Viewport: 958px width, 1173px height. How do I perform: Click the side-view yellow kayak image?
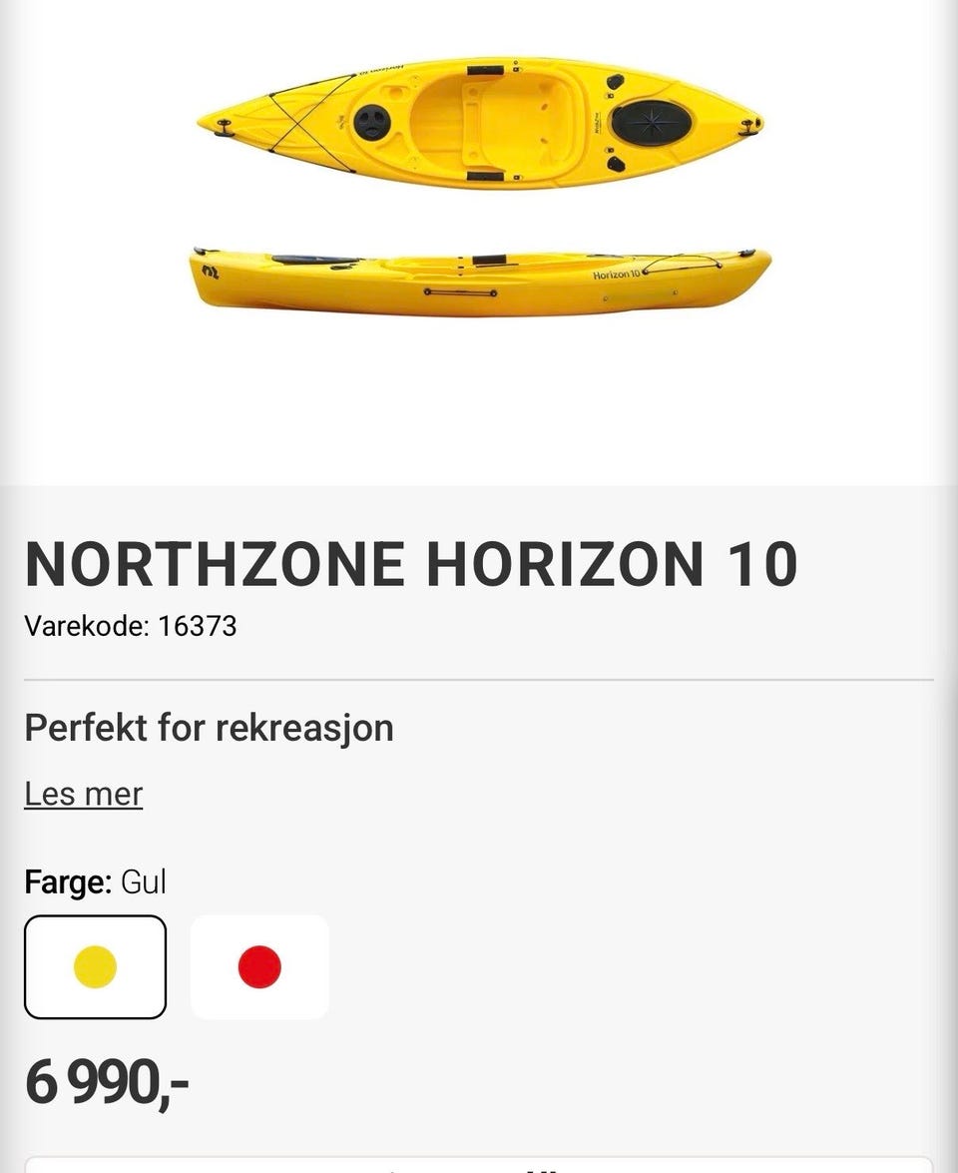[x=480, y=281]
